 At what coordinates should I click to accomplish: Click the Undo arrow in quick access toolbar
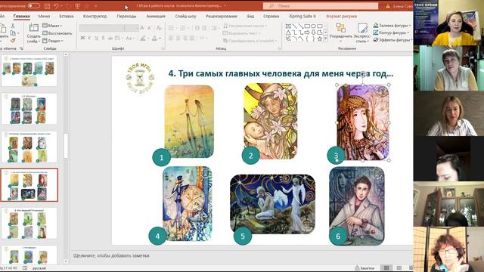(x=56, y=6)
